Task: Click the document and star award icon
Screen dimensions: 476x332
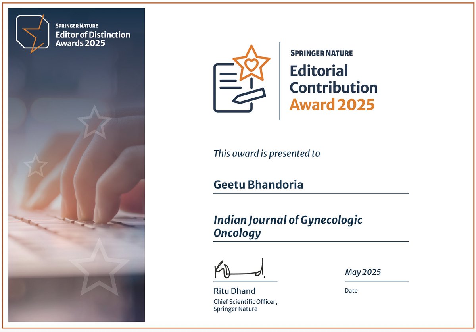Action: tap(242, 79)
